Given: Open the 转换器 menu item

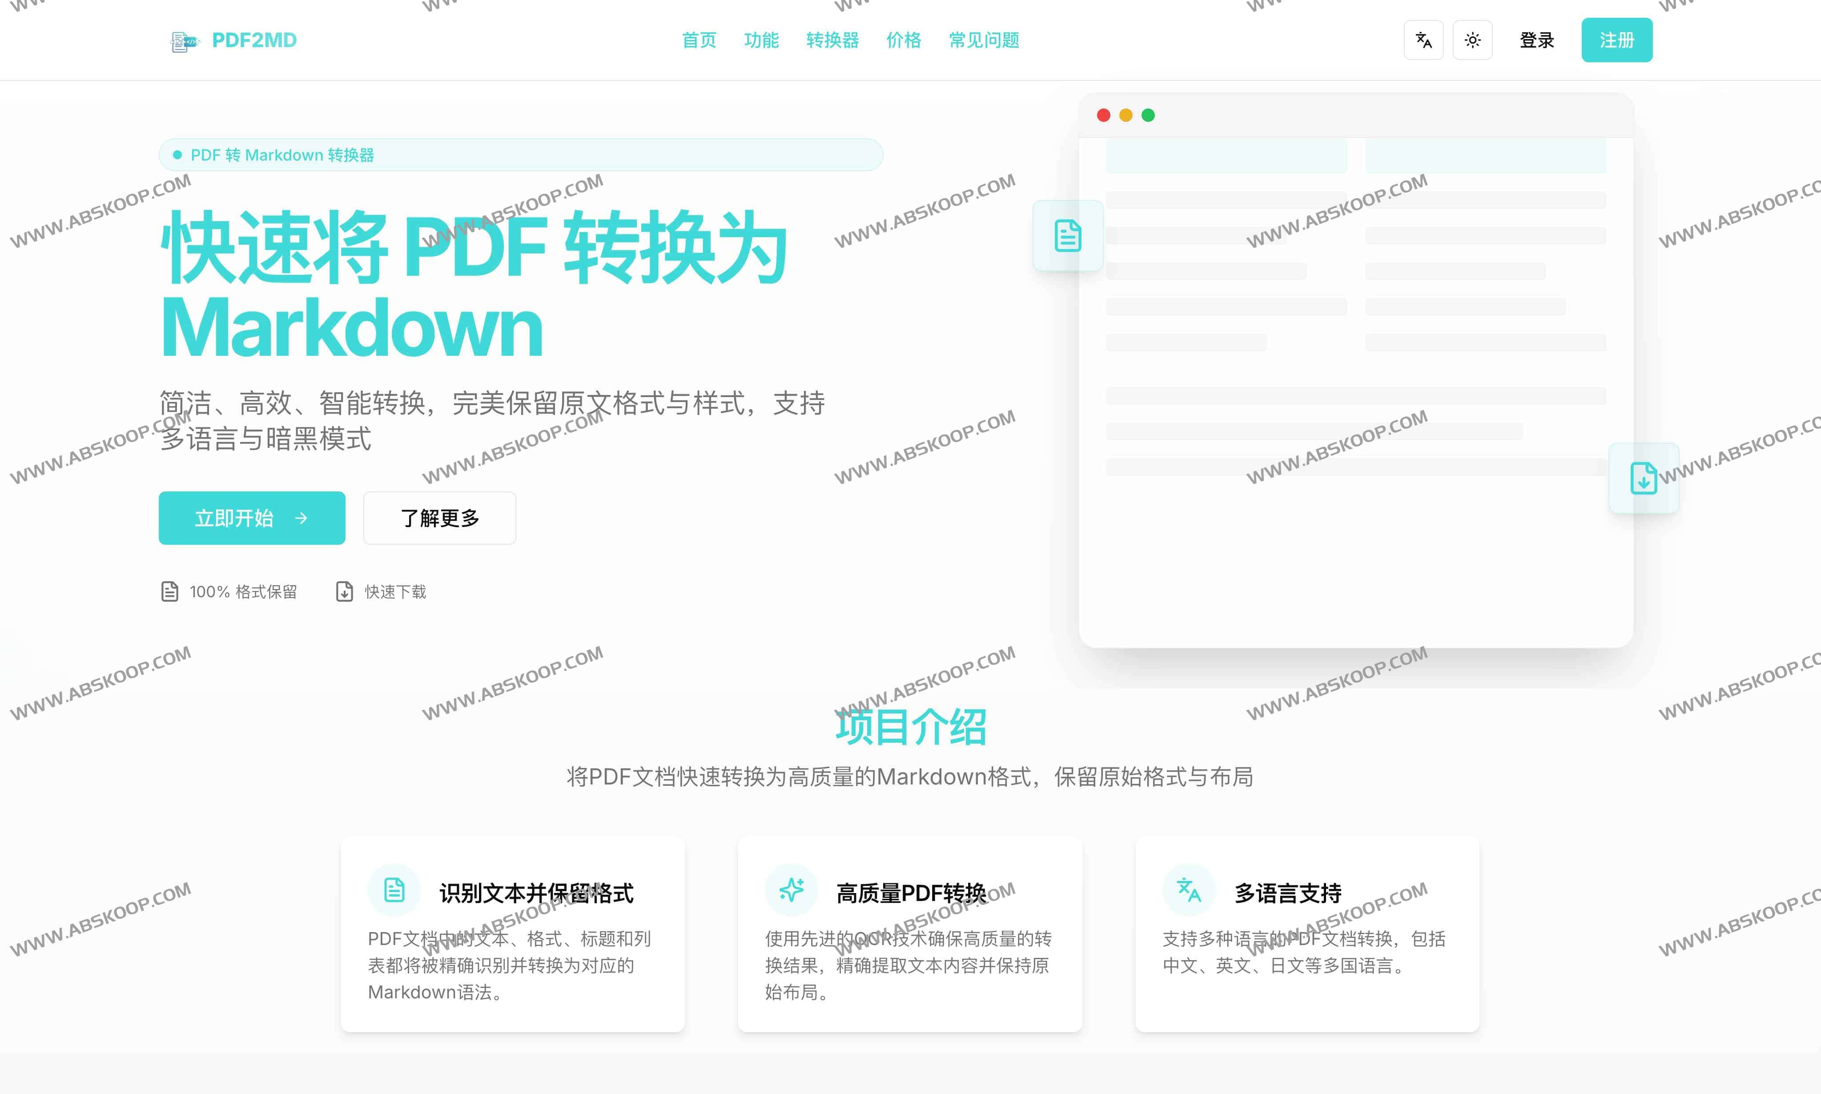Looking at the screenshot, I should [832, 40].
